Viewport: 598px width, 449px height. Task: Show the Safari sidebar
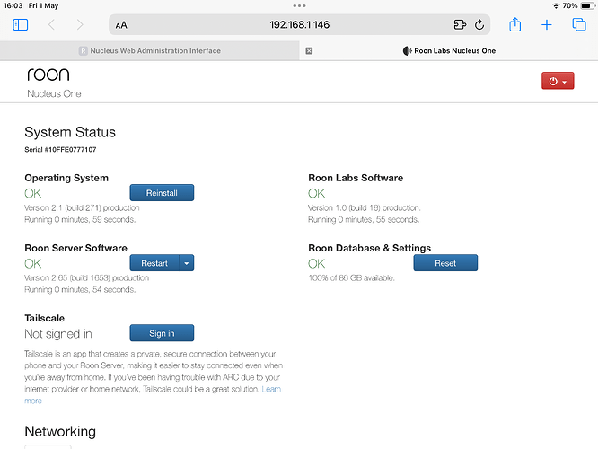(21, 25)
